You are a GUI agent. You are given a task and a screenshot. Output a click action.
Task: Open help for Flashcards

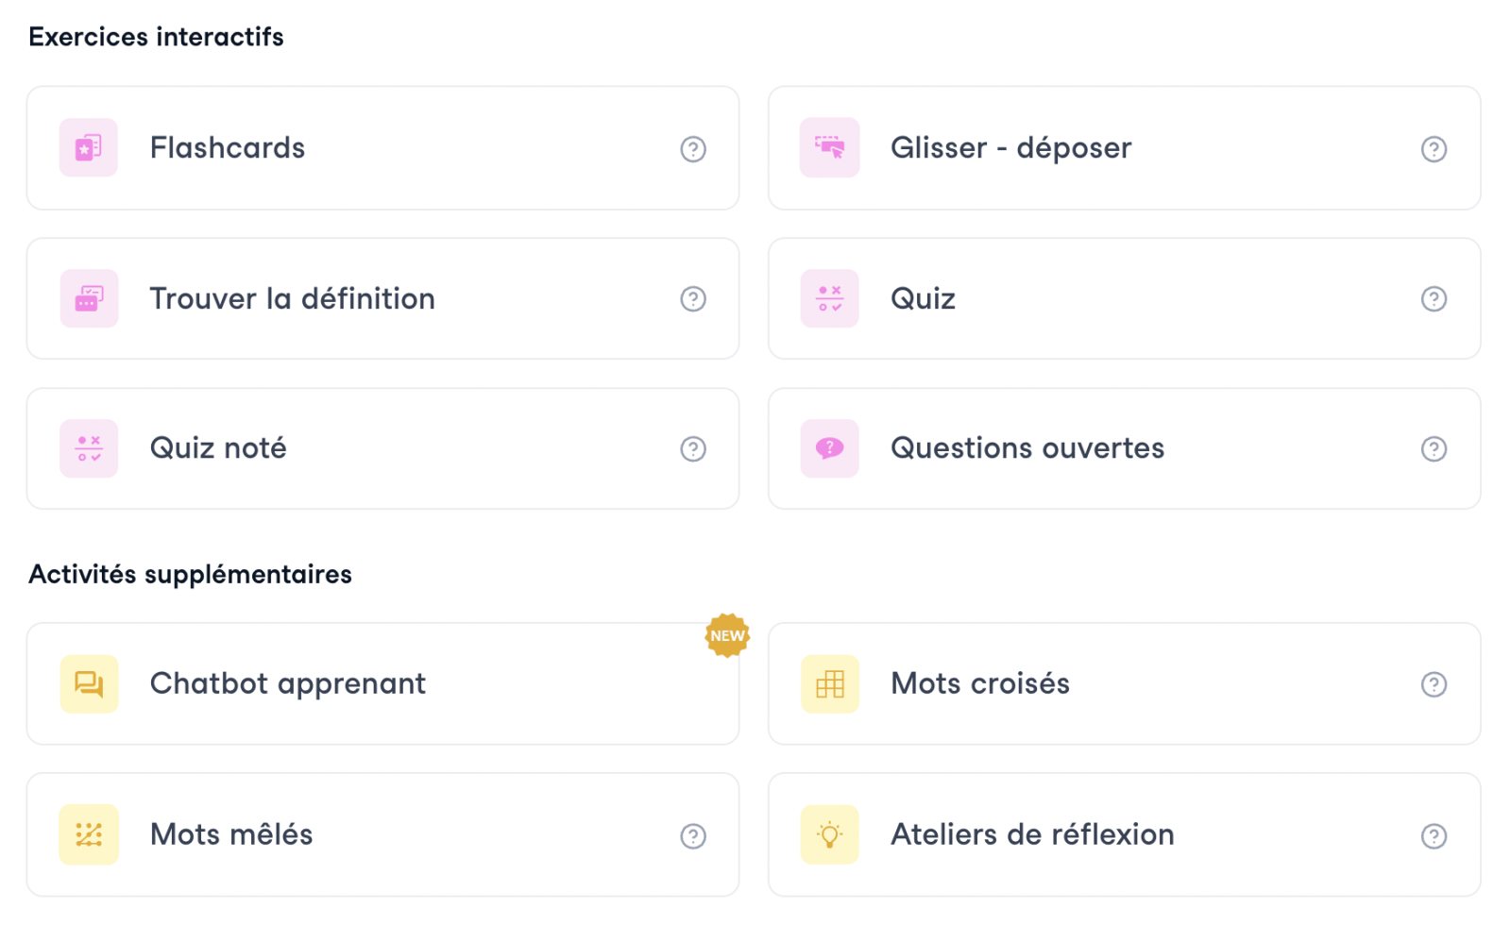693,149
